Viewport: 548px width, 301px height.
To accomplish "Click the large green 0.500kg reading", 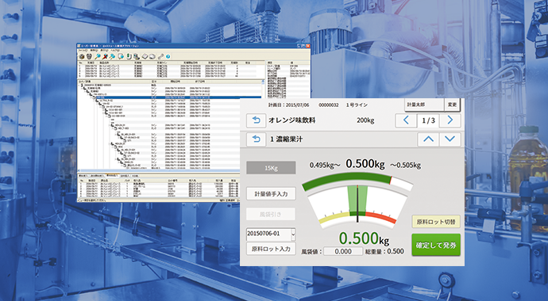I will click(x=364, y=238).
